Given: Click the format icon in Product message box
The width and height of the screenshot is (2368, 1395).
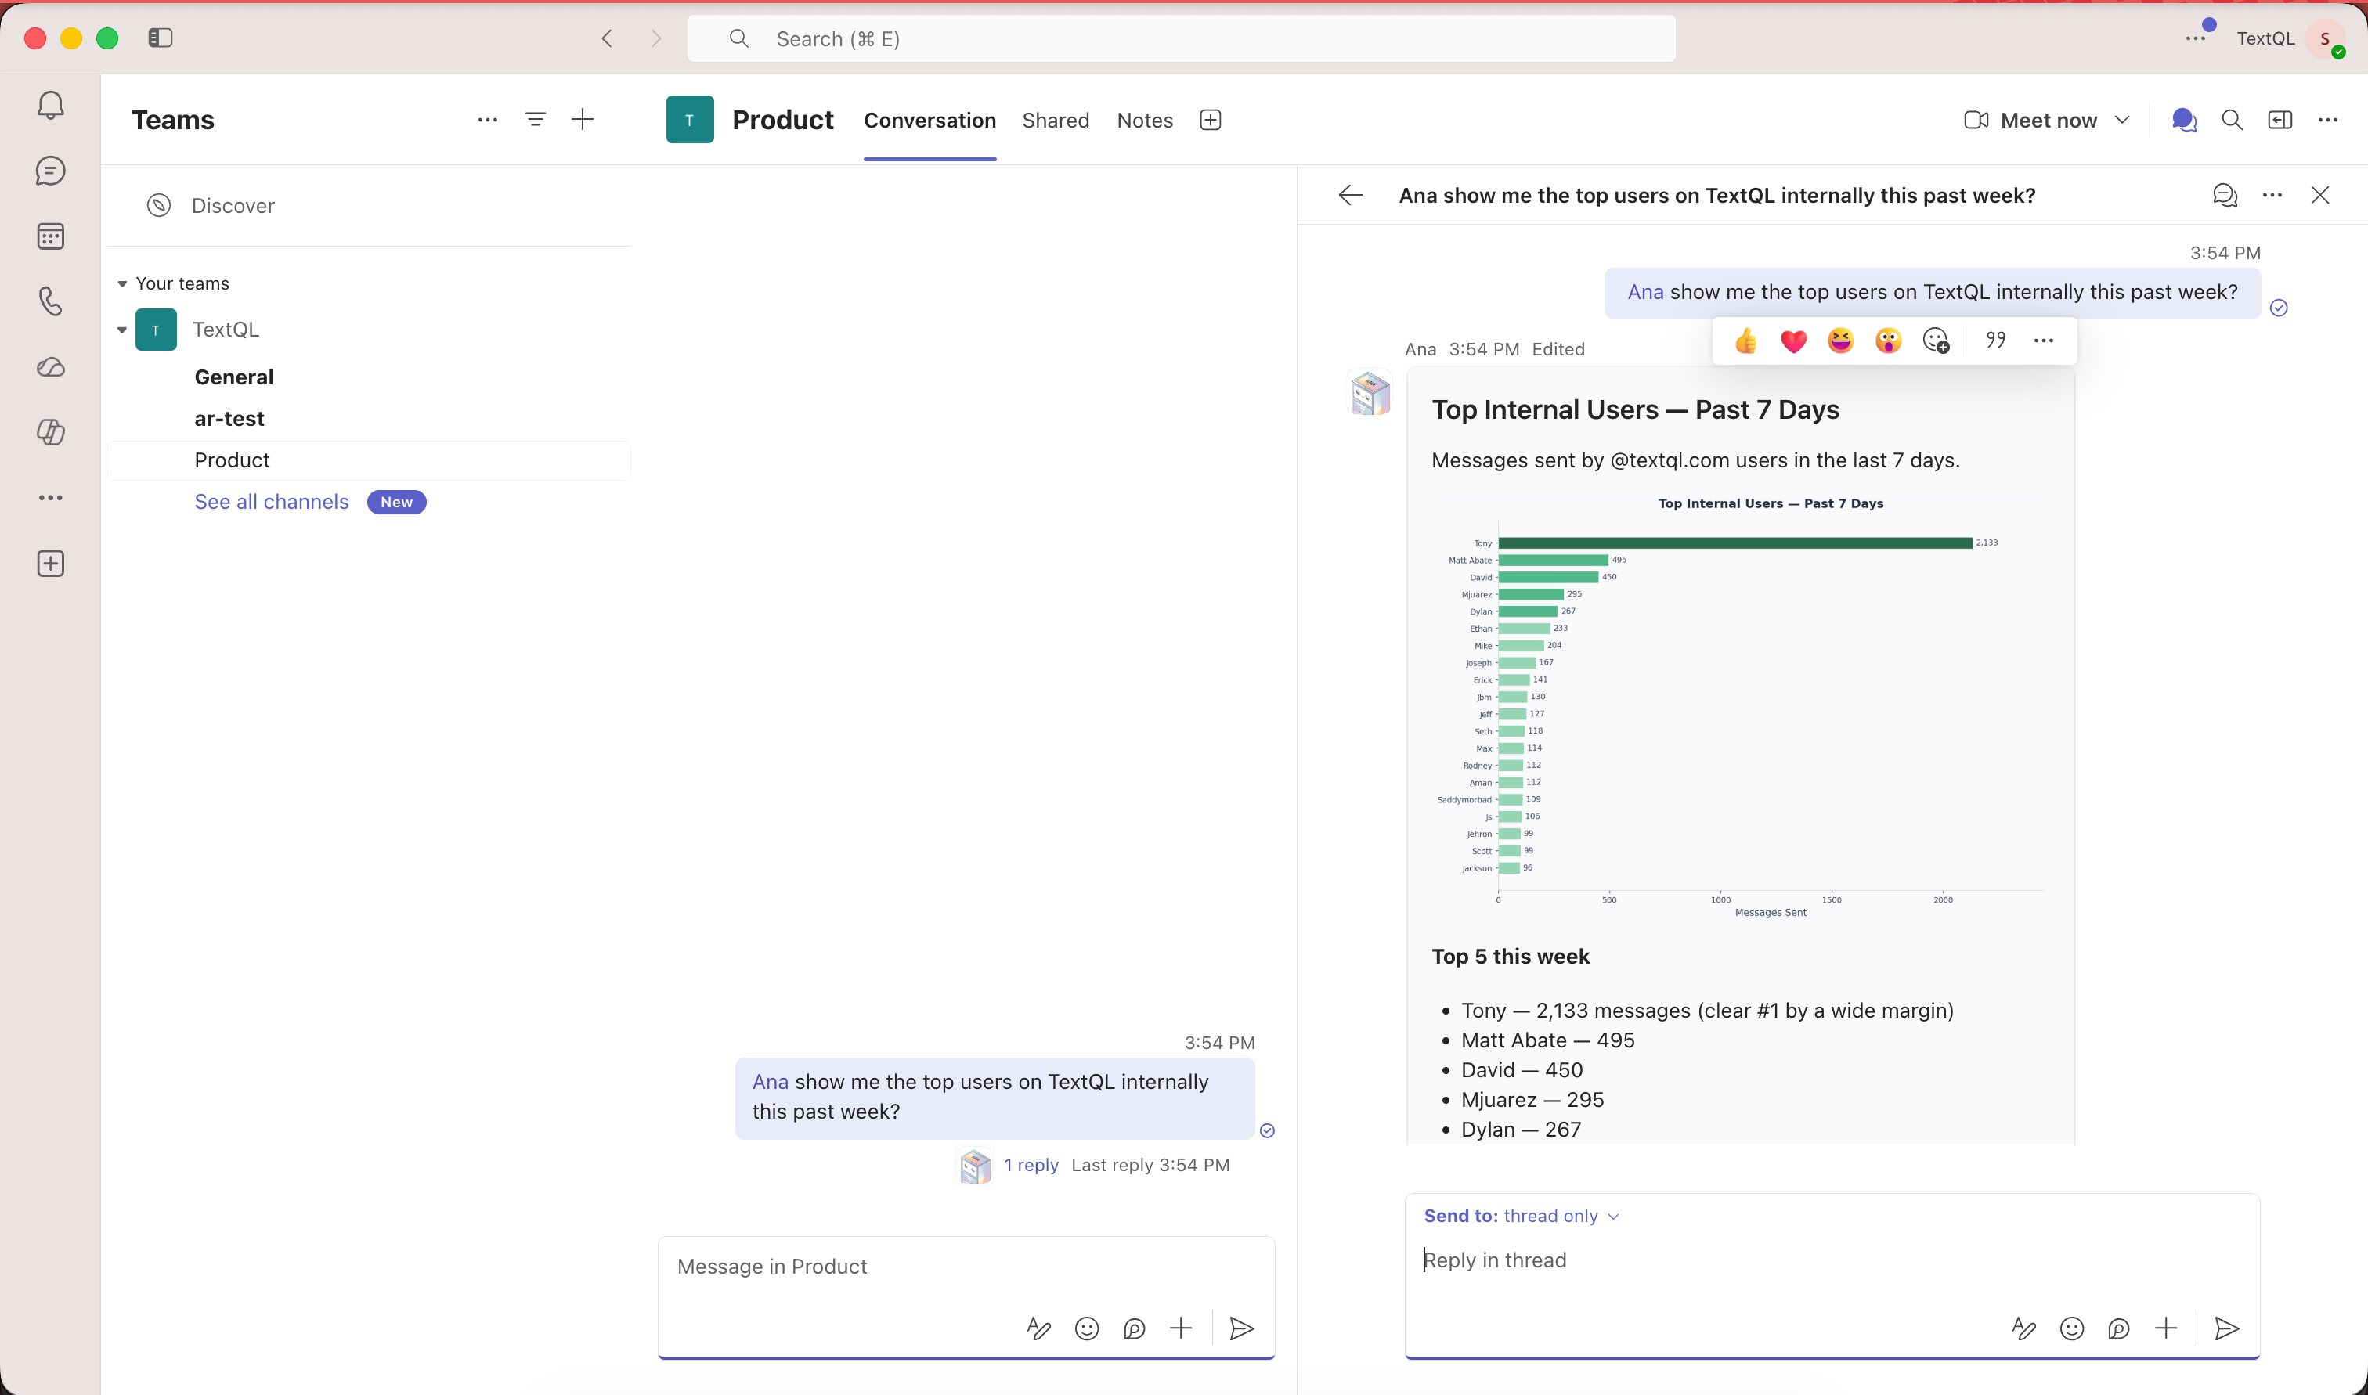Looking at the screenshot, I should pyautogui.click(x=1039, y=1328).
